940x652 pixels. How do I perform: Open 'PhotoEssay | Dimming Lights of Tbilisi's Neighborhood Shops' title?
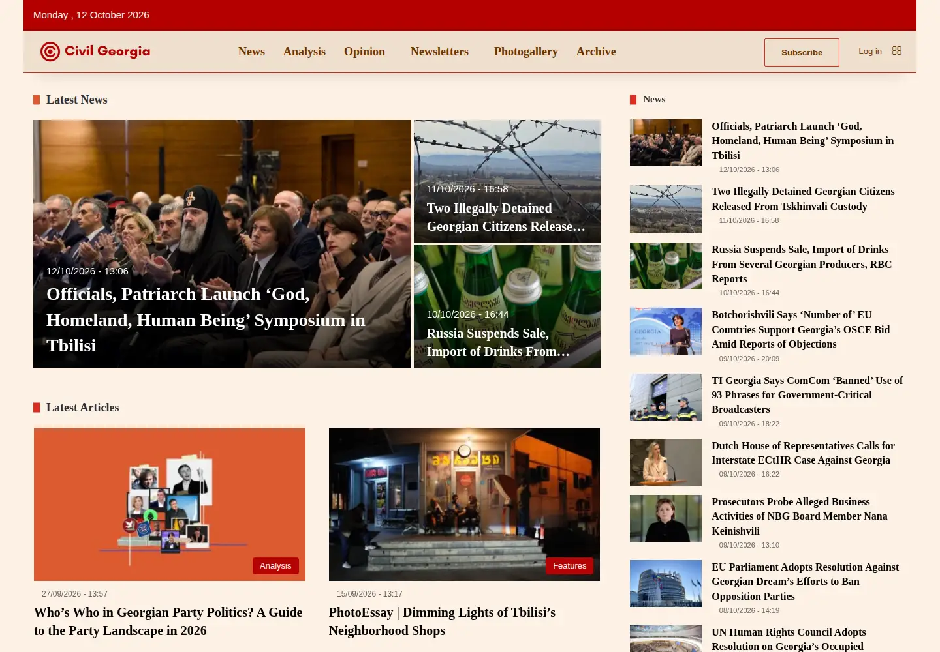coord(443,621)
